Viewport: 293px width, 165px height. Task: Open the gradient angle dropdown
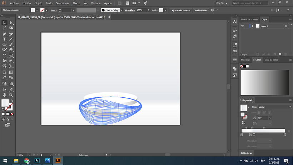coord(270,118)
